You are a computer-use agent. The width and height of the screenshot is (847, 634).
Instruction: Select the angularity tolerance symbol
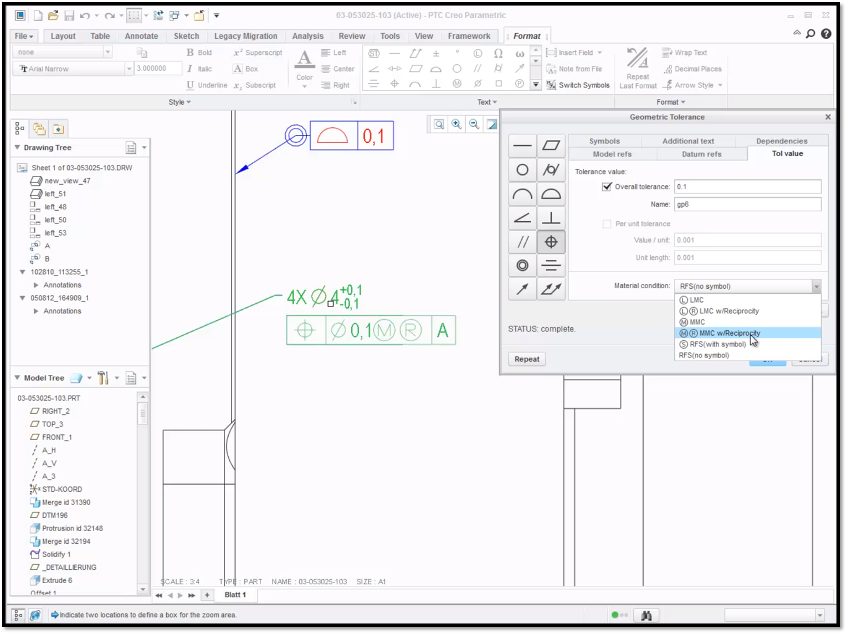522,218
